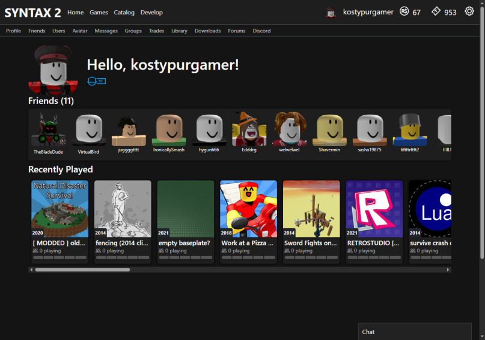This screenshot has height=340, width=485.
Task: Open Forums in the sub-navigation
Action: (x=237, y=31)
